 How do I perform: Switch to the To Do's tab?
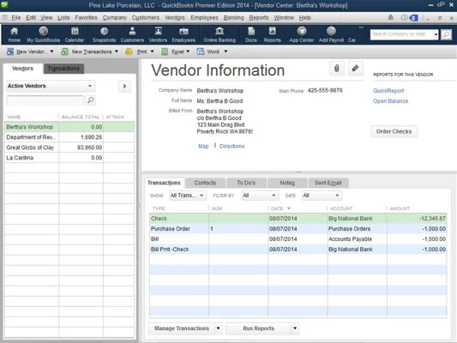pos(246,183)
